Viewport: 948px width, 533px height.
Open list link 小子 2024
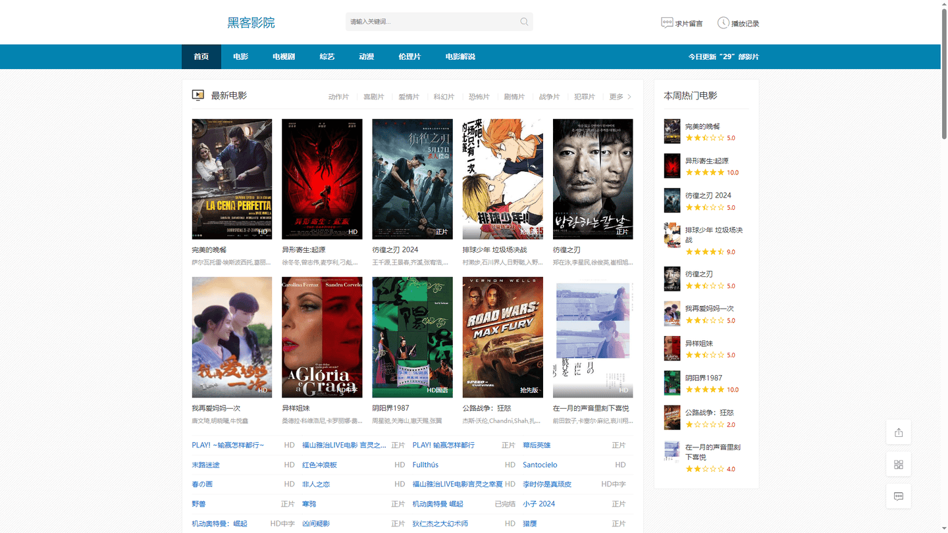click(539, 504)
